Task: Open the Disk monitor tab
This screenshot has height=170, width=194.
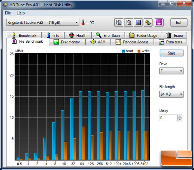Action: click(67, 42)
